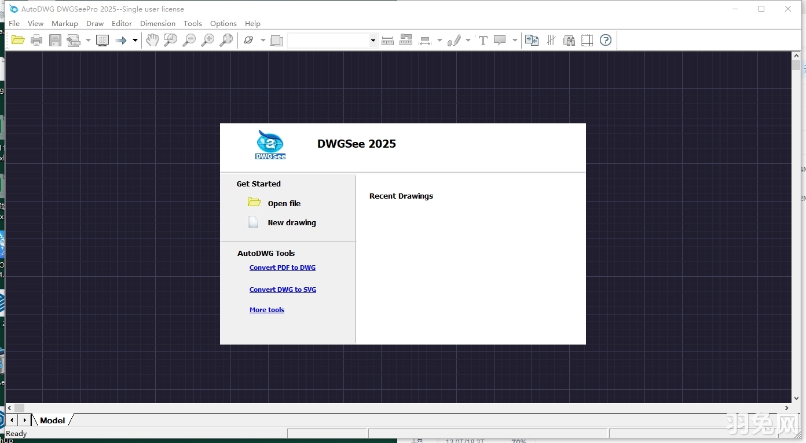
Task: Activate the Zoom In tool
Action: point(207,40)
